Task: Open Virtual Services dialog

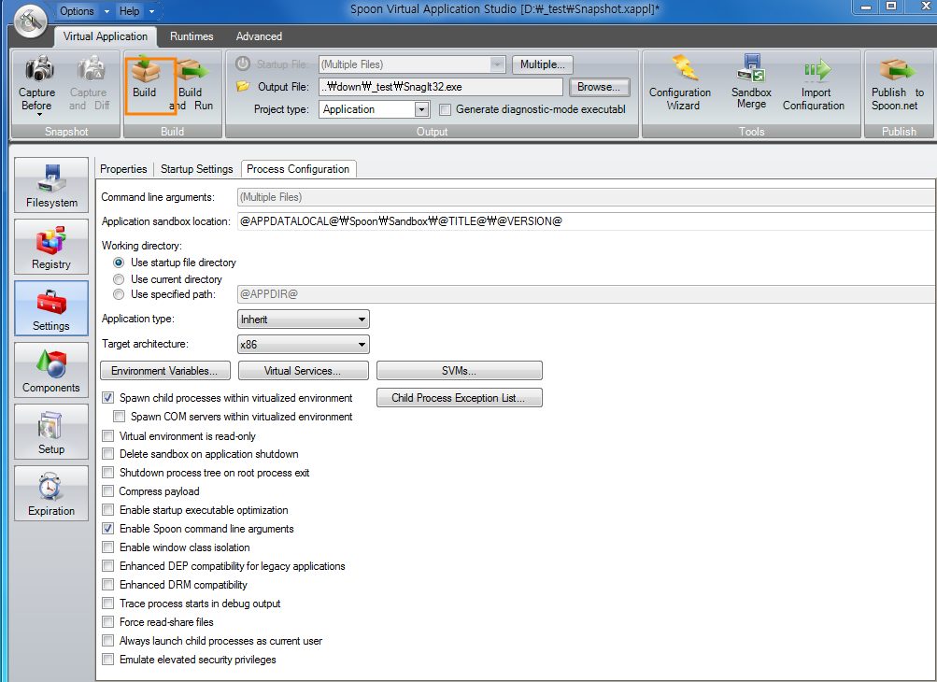Action: (x=303, y=371)
